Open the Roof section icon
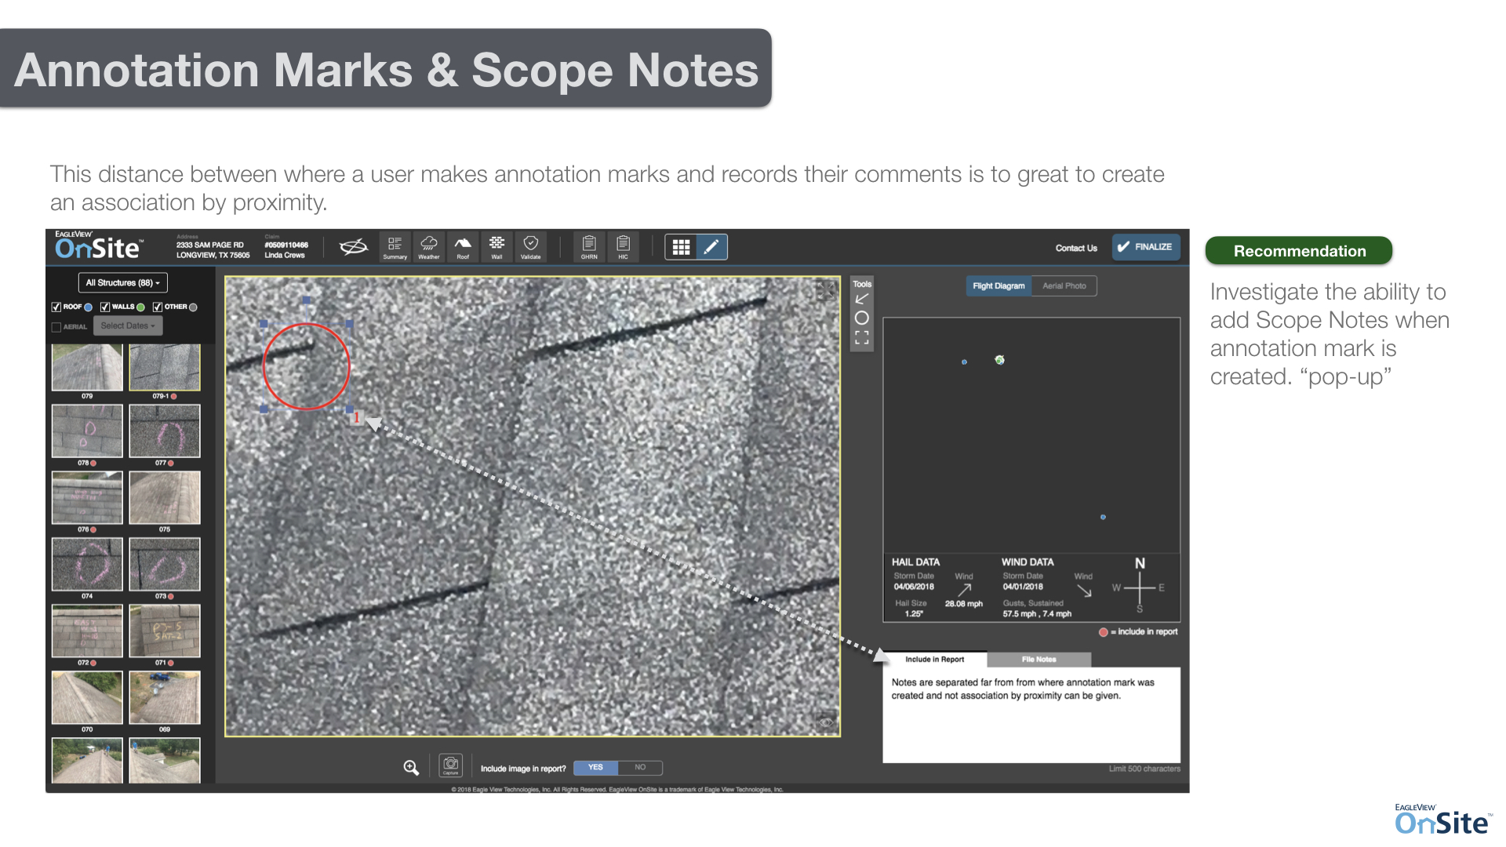This screenshot has height=847, width=1506. (463, 247)
